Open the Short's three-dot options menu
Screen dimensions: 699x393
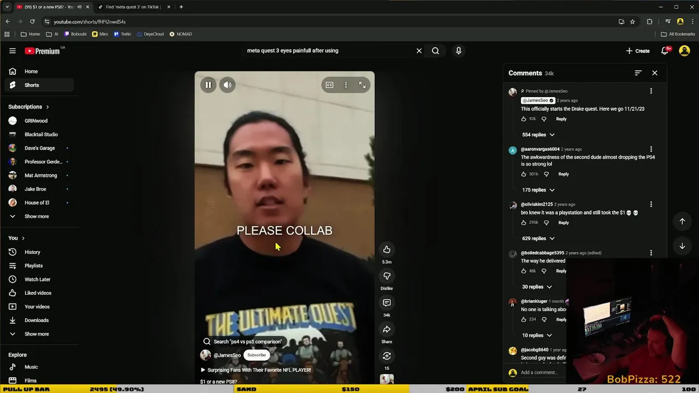tap(346, 85)
